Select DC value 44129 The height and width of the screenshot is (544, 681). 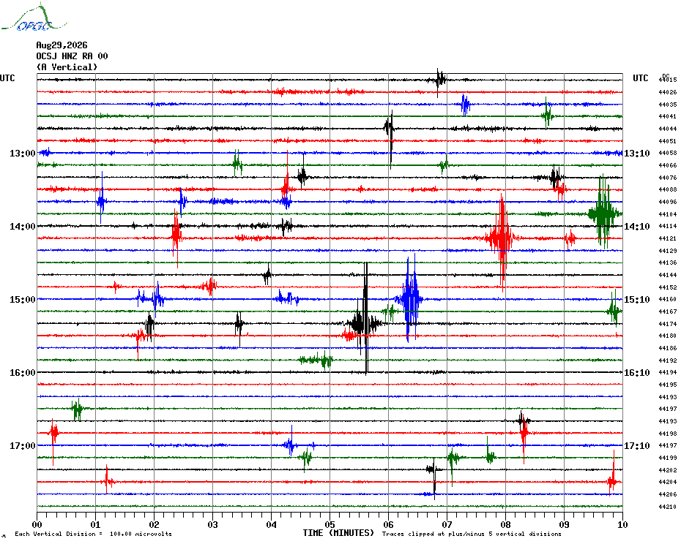click(x=668, y=251)
